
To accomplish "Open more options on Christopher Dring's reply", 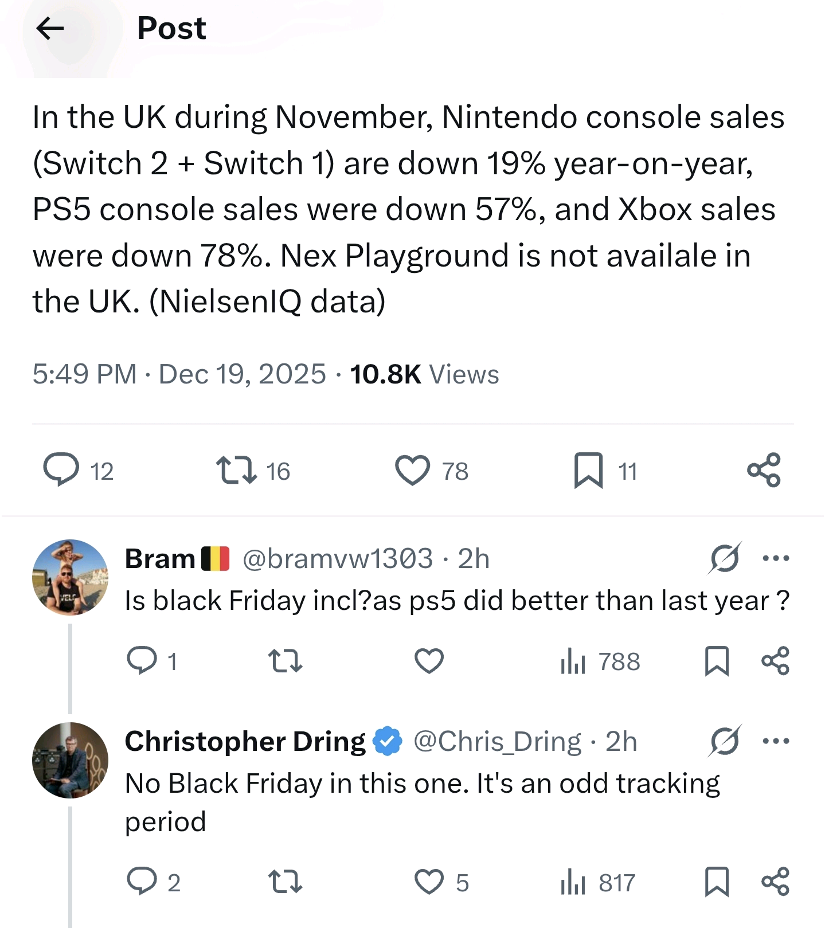I will coord(776,741).
